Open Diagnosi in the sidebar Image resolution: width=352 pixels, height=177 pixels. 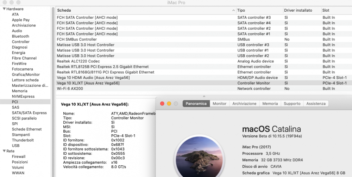[x=19, y=47]
